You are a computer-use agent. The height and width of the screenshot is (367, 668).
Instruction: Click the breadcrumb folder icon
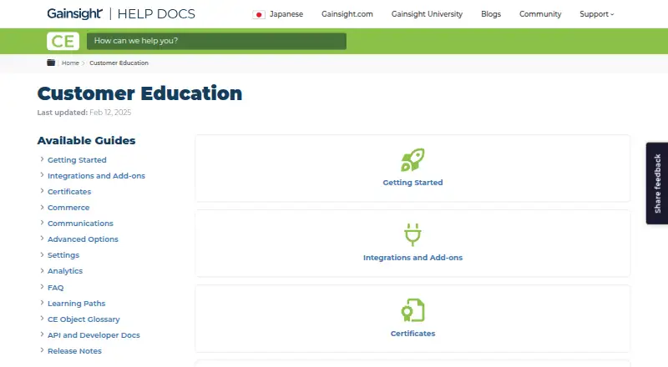click(51, 63)
